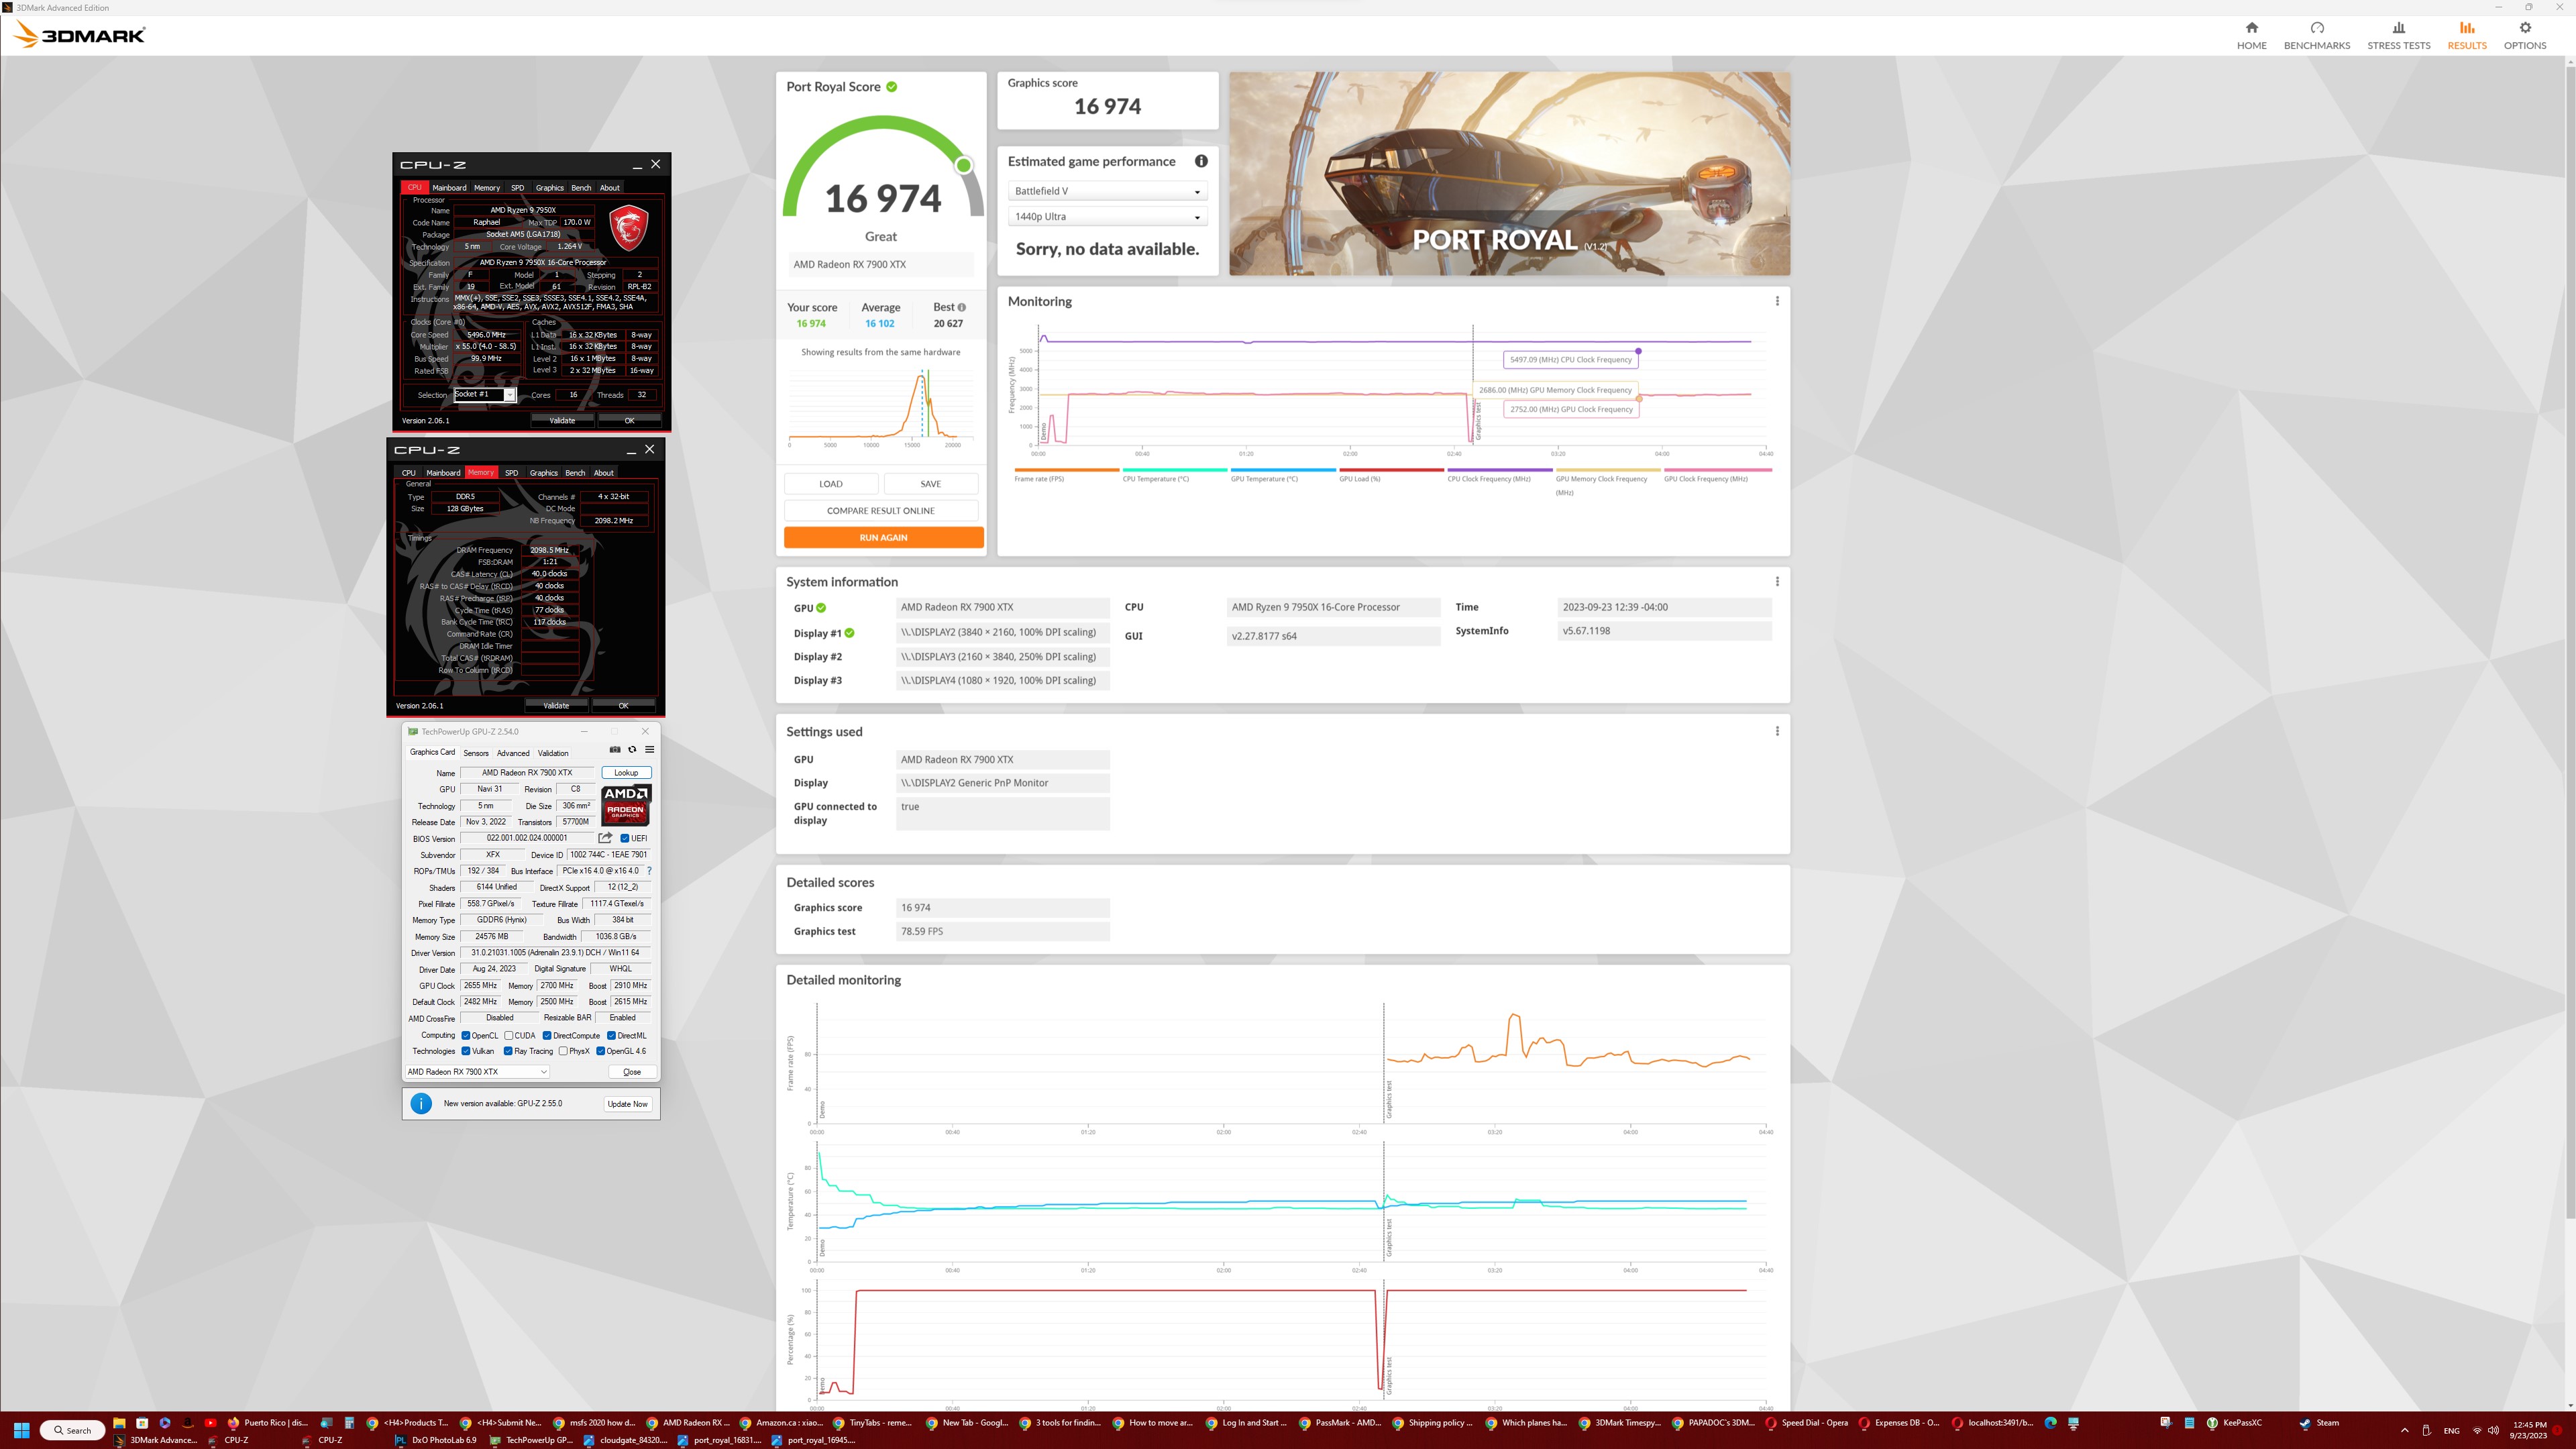Screen dimensions: 2576x1449
Task: Click COMPARE RESULT ONLINE
Action: pos(881,510)
